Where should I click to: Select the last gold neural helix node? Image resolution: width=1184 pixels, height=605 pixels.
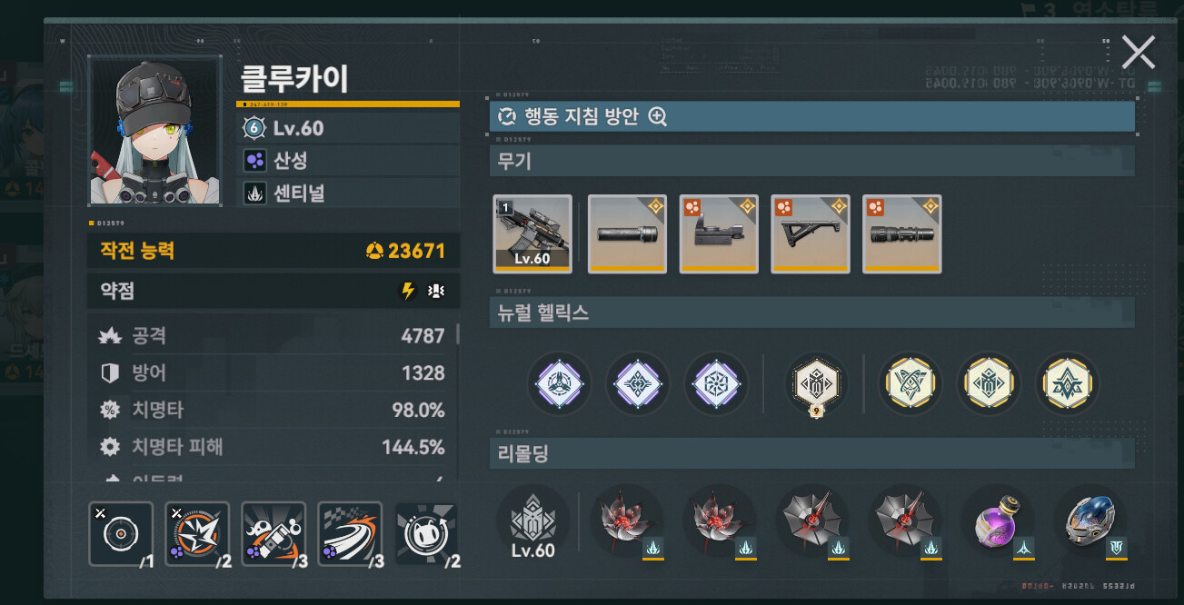[1068, 383]
